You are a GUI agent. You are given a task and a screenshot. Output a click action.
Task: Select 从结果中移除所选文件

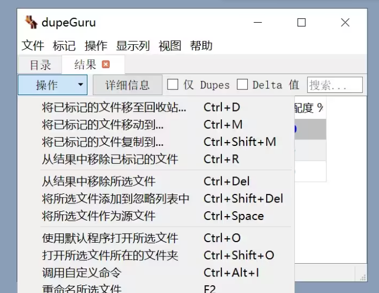coord(156,181)
